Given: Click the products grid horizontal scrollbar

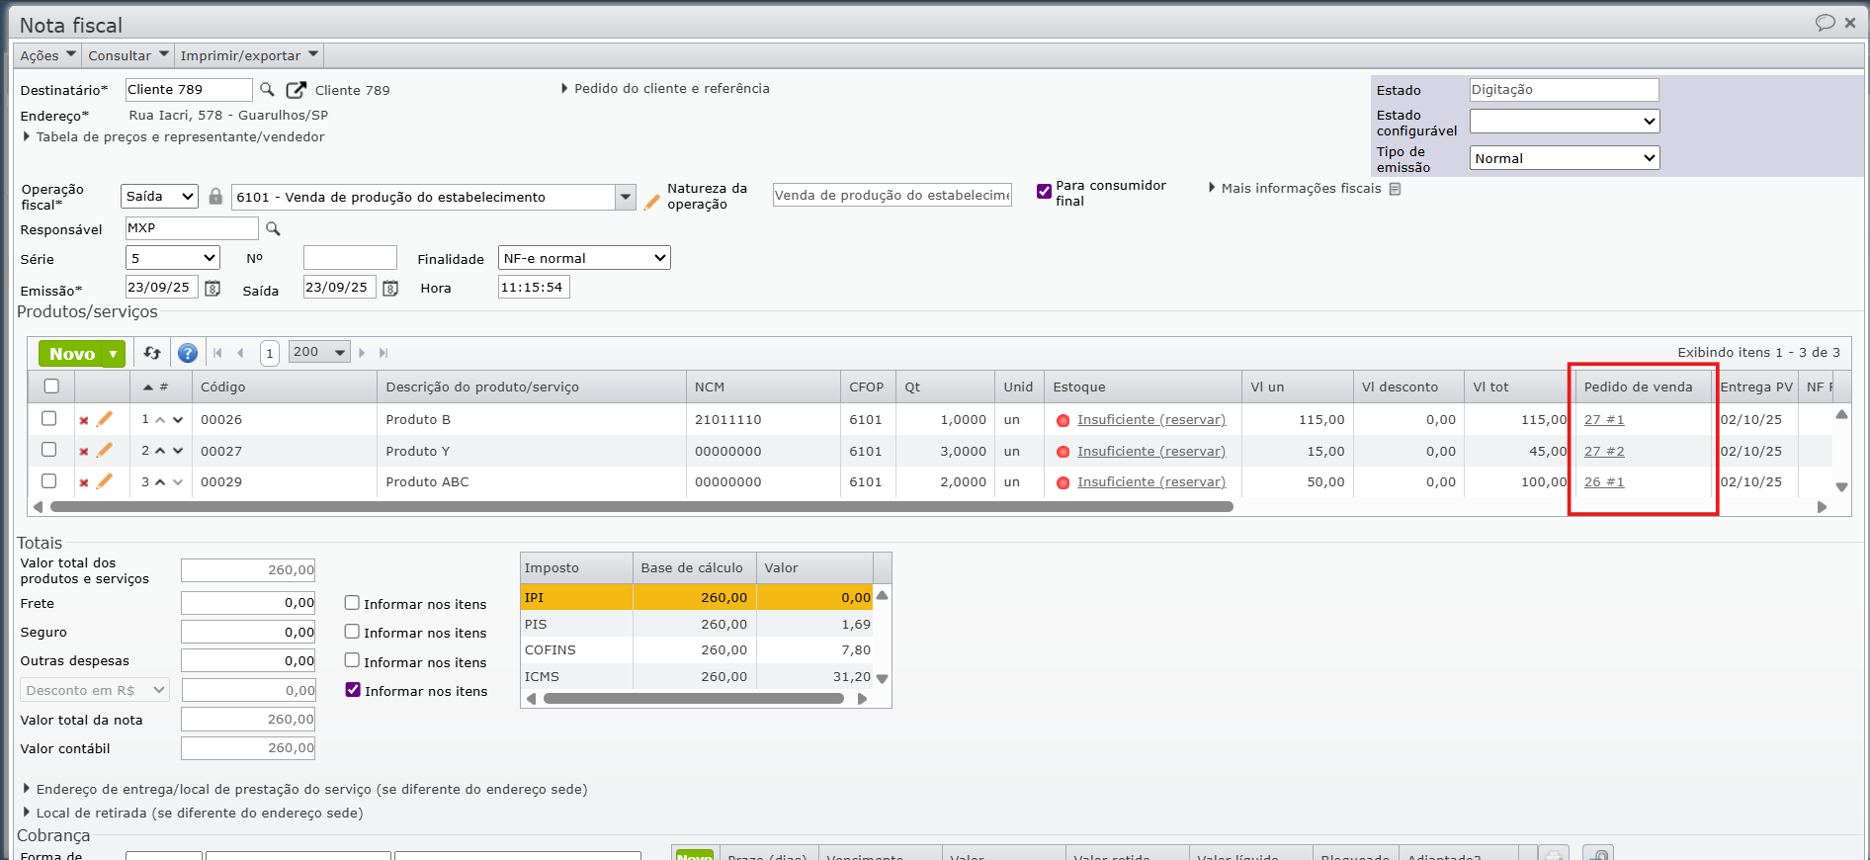Looking at the screenshot, I should pos(641,507).
